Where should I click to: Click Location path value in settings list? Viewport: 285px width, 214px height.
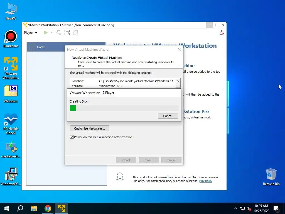pyautogui.click(x=136, y=81)
